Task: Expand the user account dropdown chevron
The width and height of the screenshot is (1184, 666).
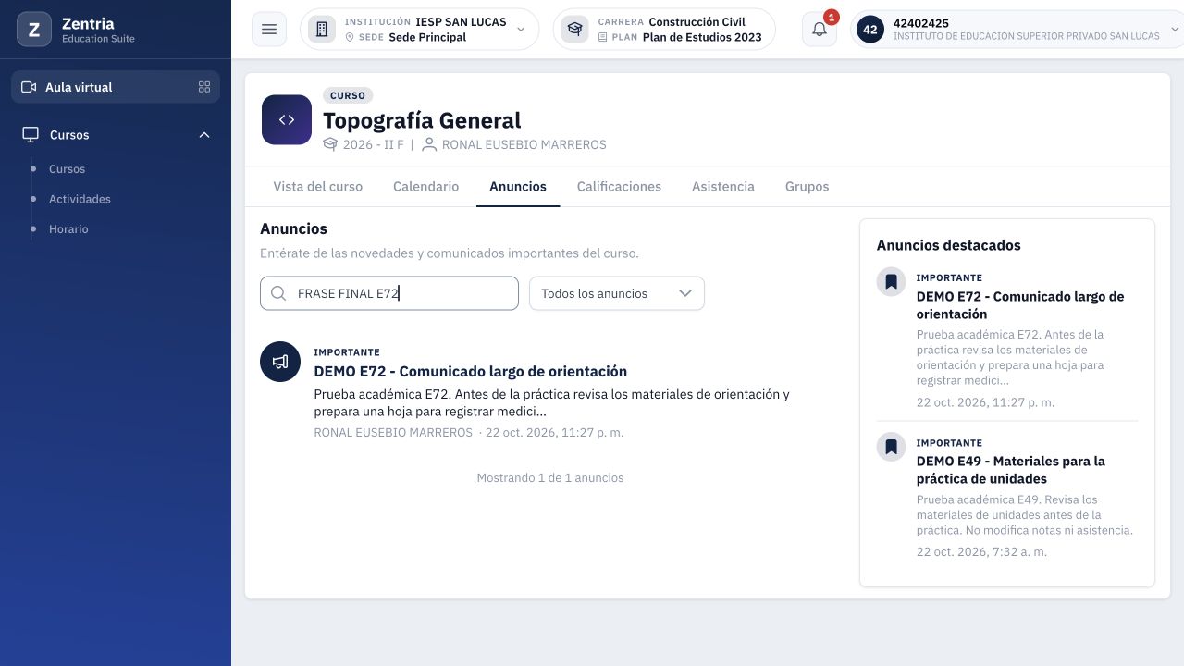Action: point(1176,30)
